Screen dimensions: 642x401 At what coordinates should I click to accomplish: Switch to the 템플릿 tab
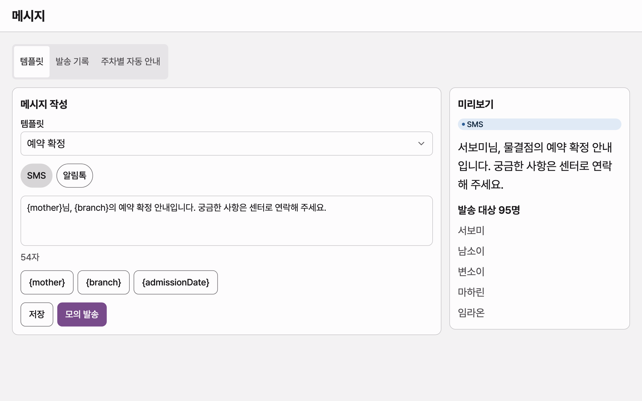coord(32,62)
